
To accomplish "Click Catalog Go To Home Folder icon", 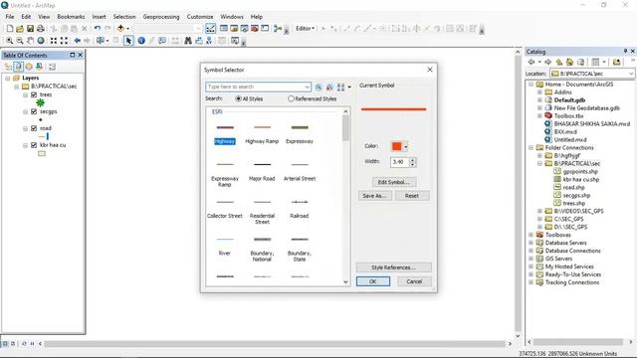I will (569, 62).
